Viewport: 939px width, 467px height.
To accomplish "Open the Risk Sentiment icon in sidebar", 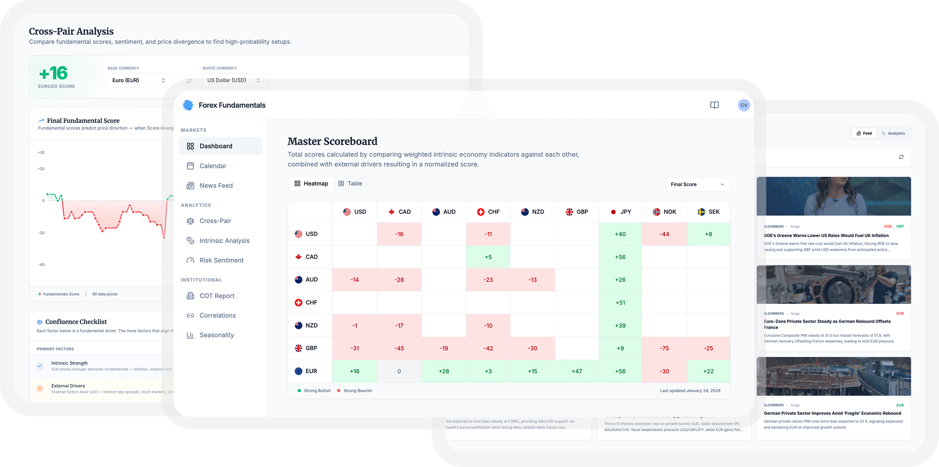I will pos(190,260).
